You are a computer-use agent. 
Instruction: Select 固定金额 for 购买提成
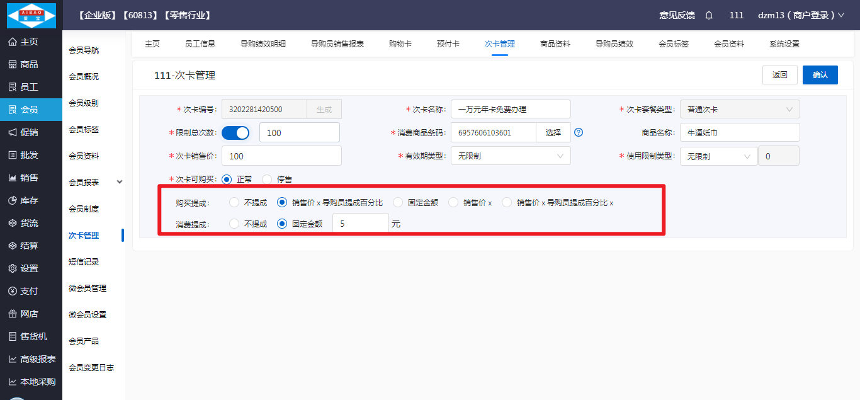(398, 203)
